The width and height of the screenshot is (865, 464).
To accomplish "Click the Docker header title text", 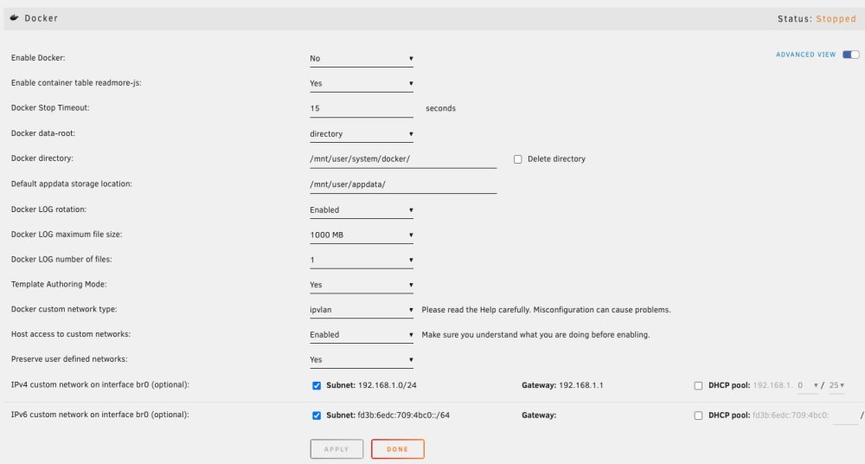I will (41, 18).
